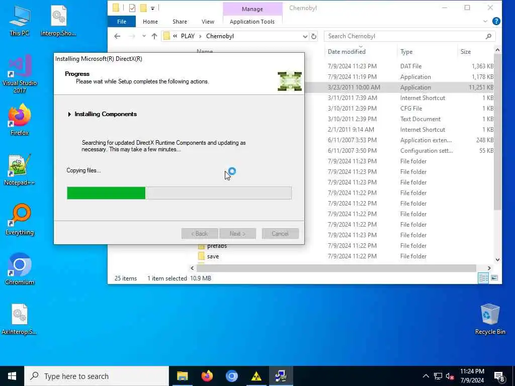The image size is (515, 386).
Task: Click Cancel in DirectX setup
Action: [280, 234]
